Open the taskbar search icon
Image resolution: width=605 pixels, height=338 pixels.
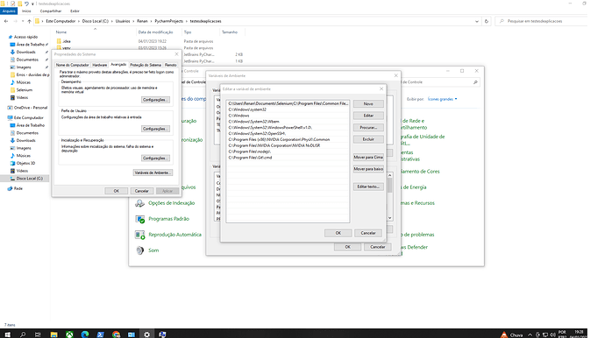coord(23,334)
